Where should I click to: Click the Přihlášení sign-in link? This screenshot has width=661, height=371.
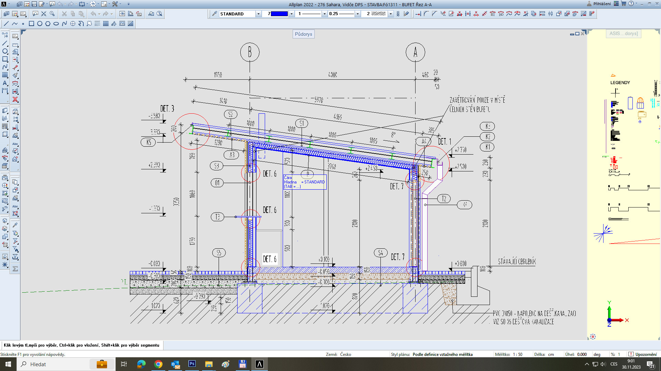pos(602,4)
